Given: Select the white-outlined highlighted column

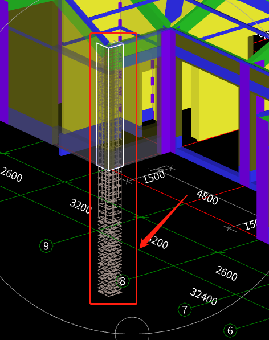Looking at the screenshot, I should click(110, 106).
